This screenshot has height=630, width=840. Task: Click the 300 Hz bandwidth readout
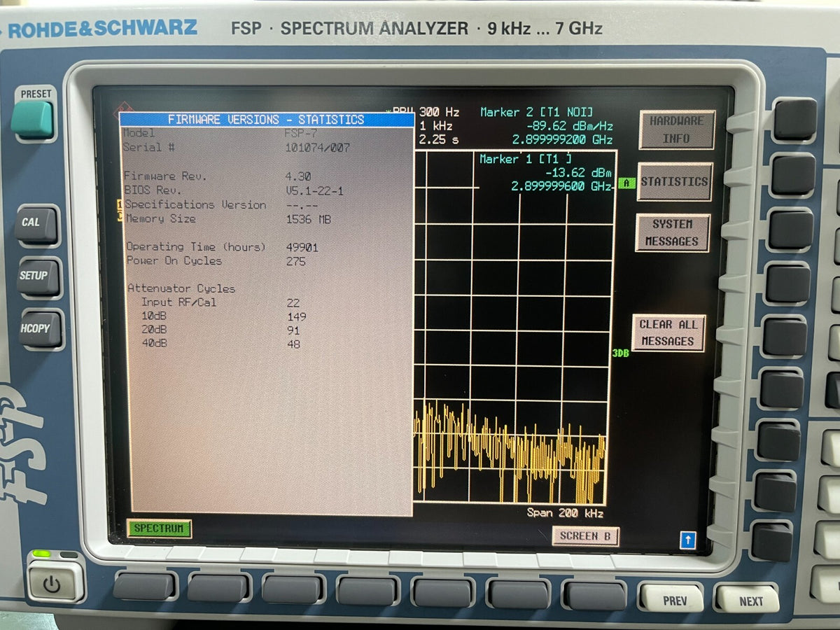(x=439, y=112)
